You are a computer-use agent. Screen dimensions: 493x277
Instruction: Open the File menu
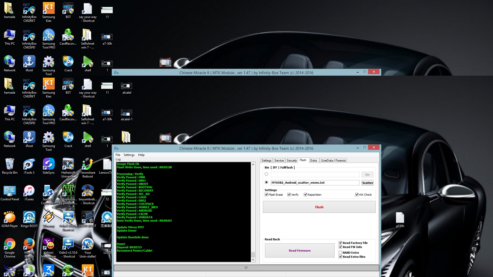(x=118, y=155)
